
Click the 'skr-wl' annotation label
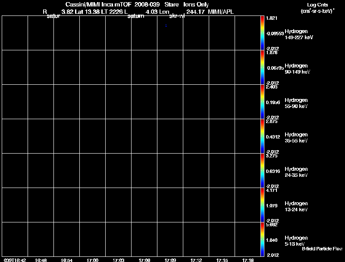[177, 16]
